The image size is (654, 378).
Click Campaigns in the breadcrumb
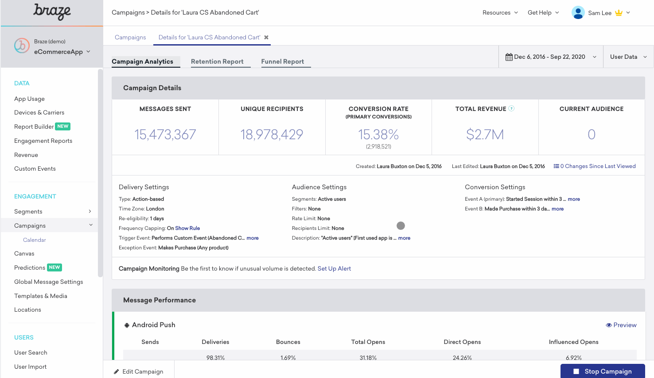tap(128, 12)
